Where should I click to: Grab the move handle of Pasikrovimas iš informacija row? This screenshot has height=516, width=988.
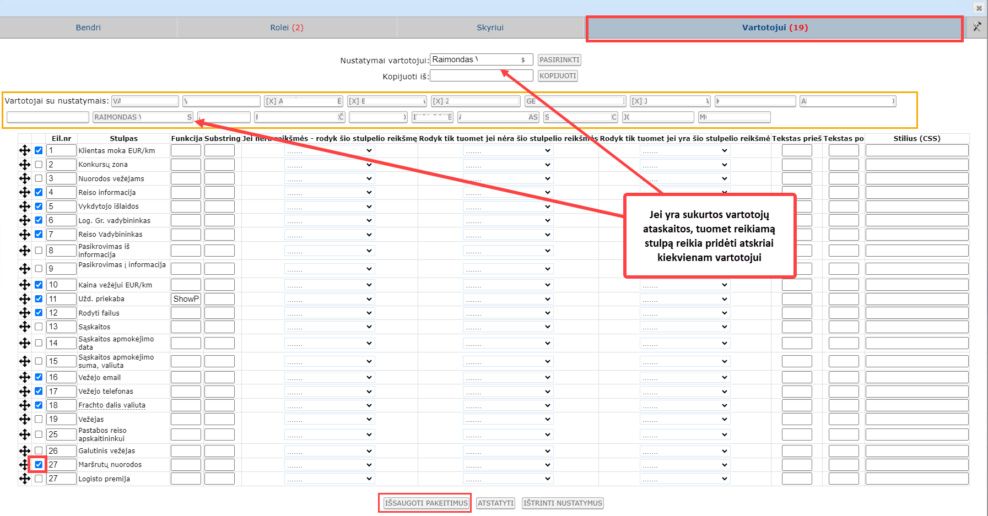point(25,251)
